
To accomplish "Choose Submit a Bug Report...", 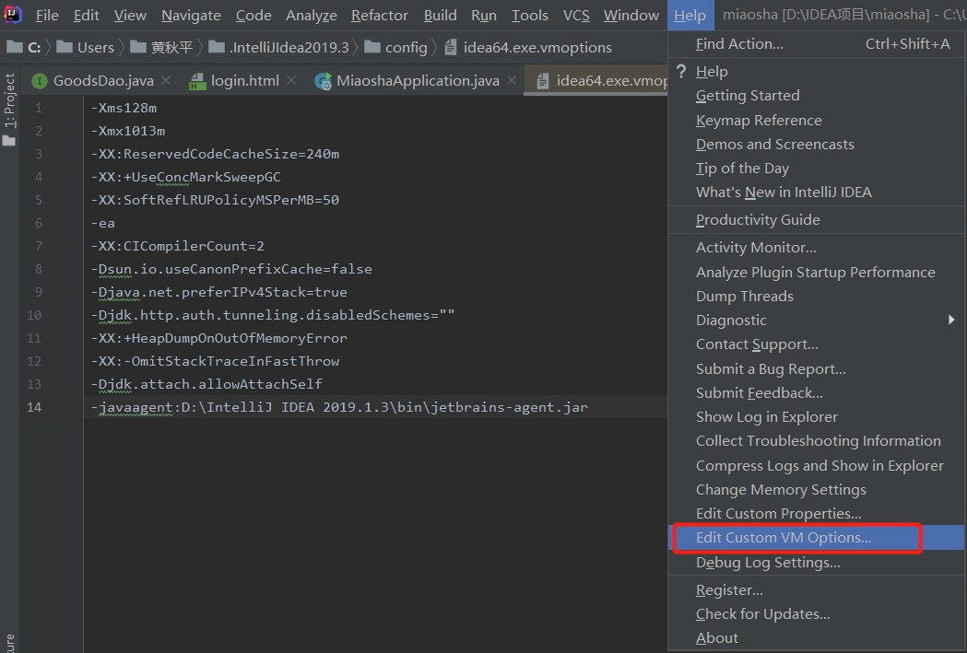I will point(817,368).
